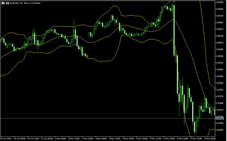The image size is (227, 141).
Task: Click the 1.08220 price scale label
Action: [x=220, y=63]
